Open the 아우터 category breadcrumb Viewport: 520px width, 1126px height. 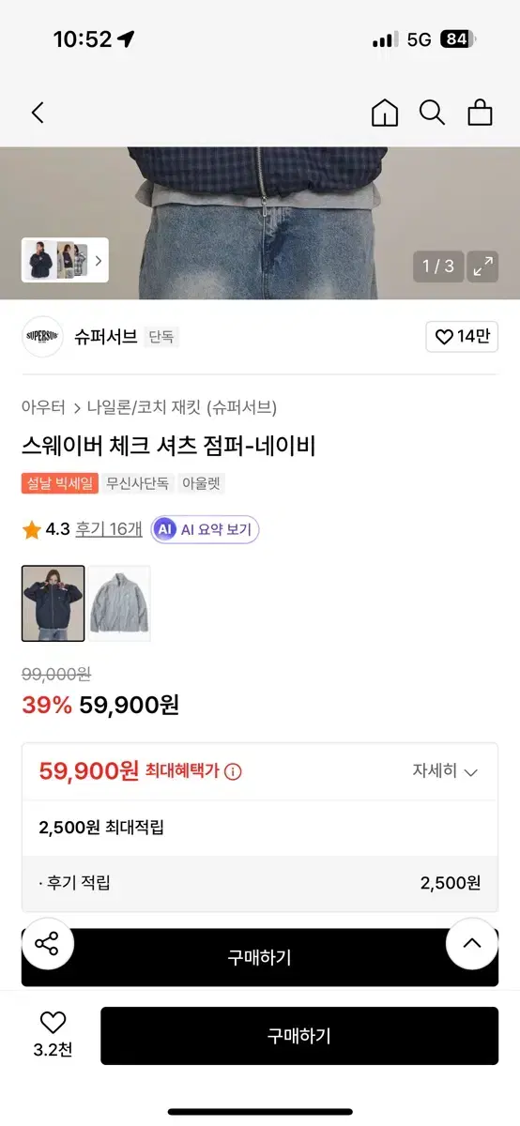click(x=43, y=407)
